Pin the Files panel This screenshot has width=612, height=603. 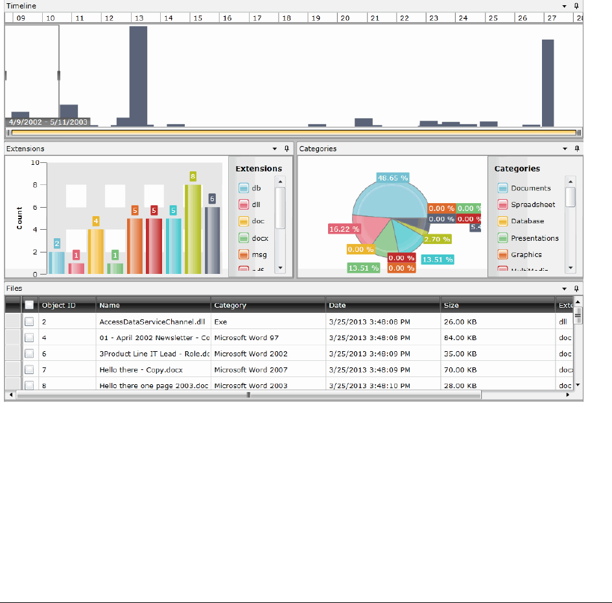click(x=576, y=288)
